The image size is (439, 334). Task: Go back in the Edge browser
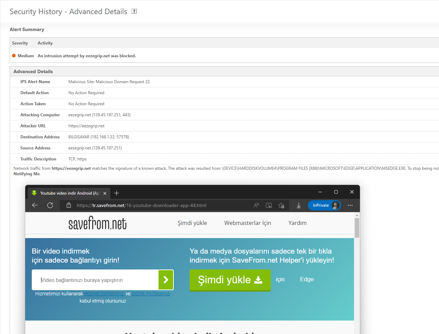pos(35,205)
